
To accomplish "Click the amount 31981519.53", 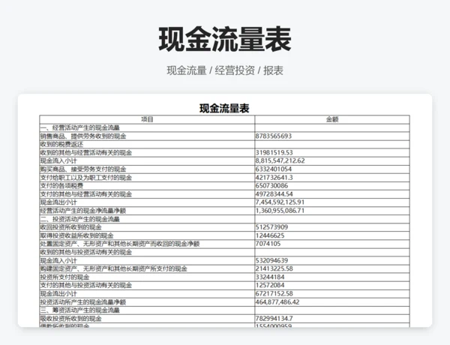I will tap(274, 153).
